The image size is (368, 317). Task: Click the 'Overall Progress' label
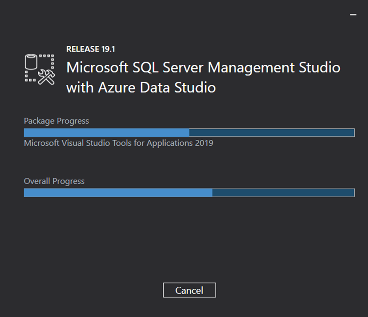[x=54, y=181]
